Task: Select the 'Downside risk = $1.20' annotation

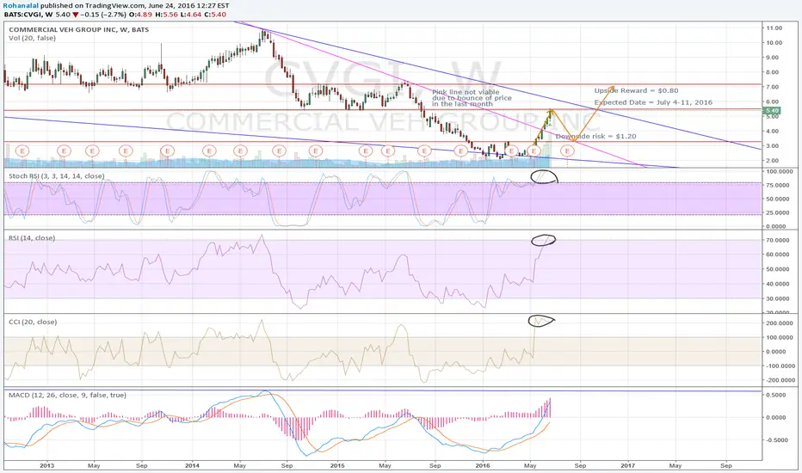Action: tap(595, 136)
